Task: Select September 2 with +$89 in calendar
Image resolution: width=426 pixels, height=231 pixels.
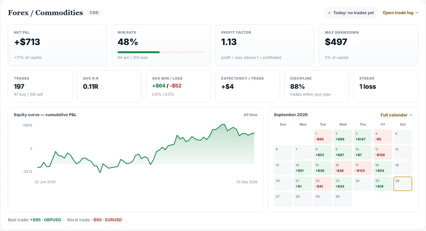Action: point(343,137)
